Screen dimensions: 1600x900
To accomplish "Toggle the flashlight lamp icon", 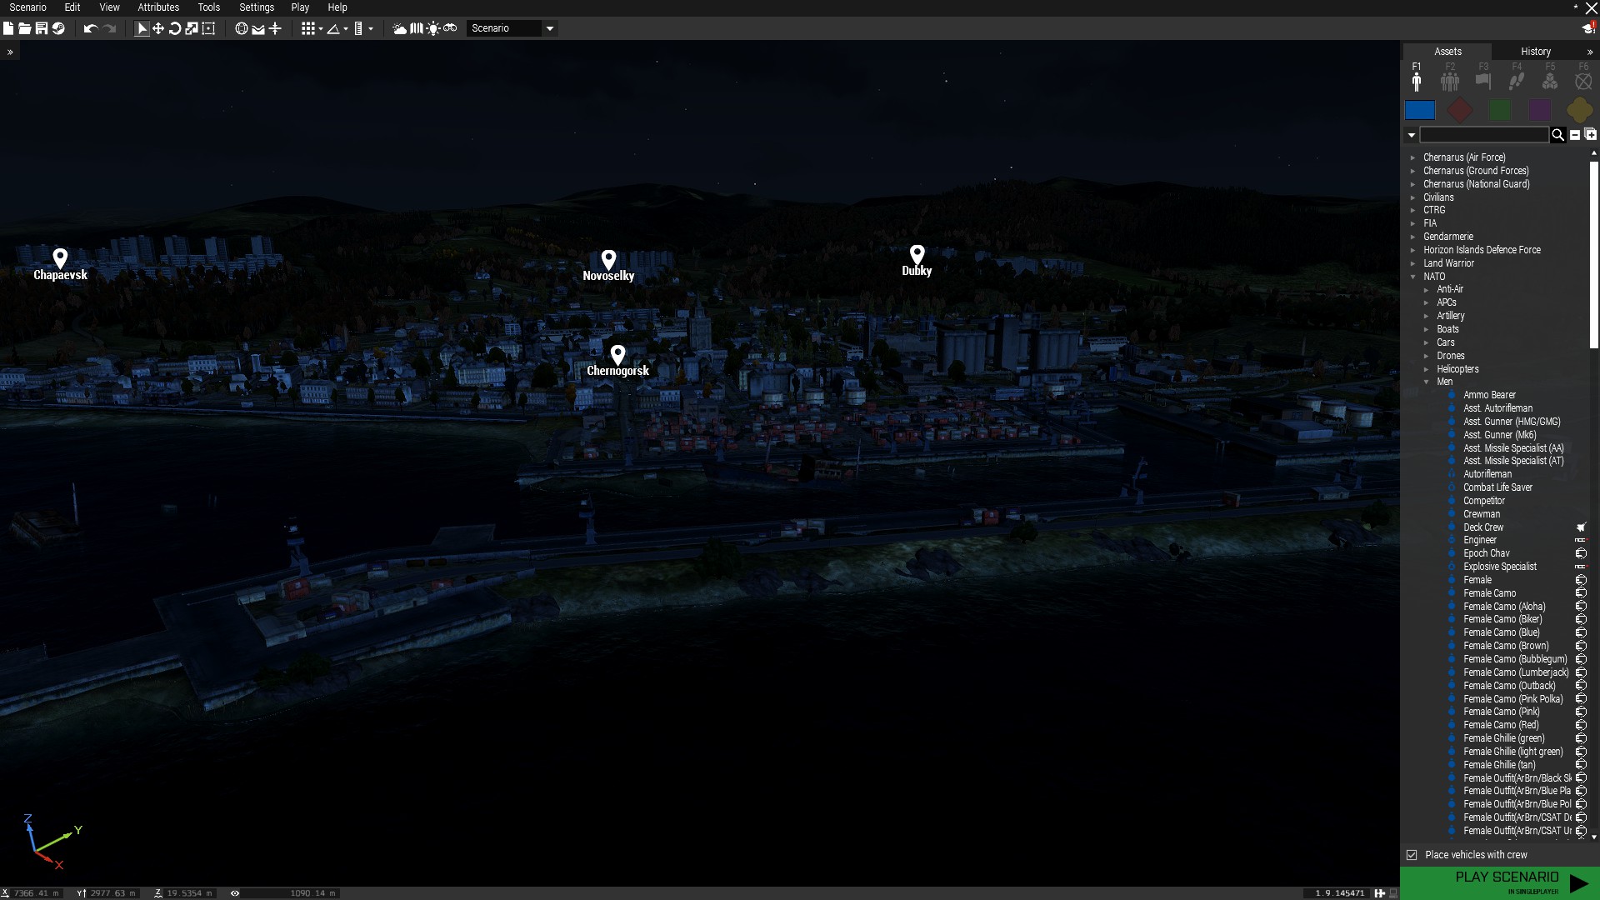I will click(433, 28).
